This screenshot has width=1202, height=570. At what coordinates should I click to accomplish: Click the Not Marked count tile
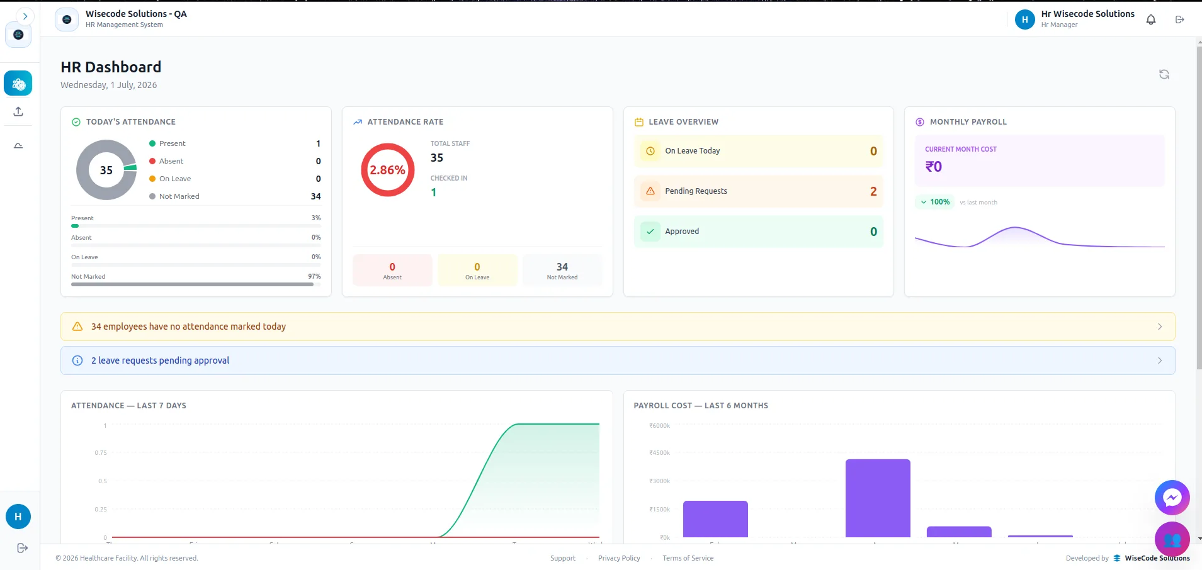point(562,271)
